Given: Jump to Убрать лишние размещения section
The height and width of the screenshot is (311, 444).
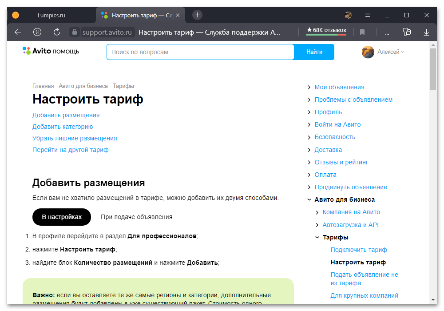Looking at the screenshot, I should click(75, 138).
